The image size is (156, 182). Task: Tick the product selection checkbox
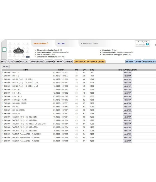click(4, 50)
